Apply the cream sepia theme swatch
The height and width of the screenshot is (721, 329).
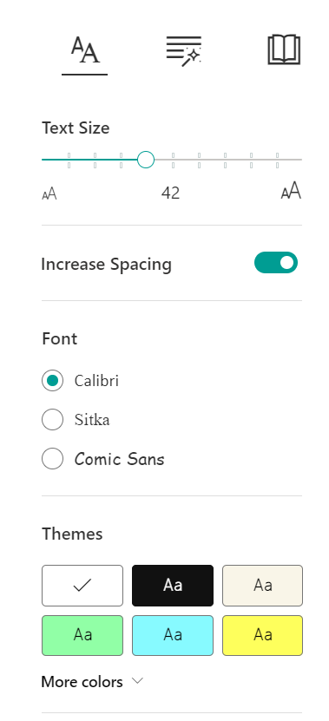[262, 586]
